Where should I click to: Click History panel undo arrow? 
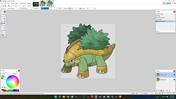tap(157, 32)
